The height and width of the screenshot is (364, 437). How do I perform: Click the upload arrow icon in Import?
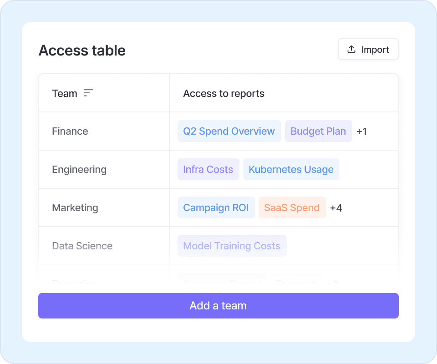coord(351,50)
